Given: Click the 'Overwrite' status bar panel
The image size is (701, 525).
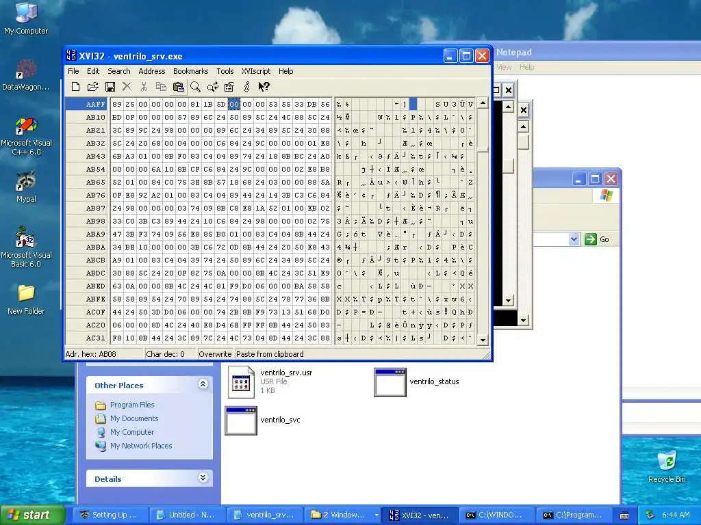Looking at the screenshot, I should (x=215, y=354).
